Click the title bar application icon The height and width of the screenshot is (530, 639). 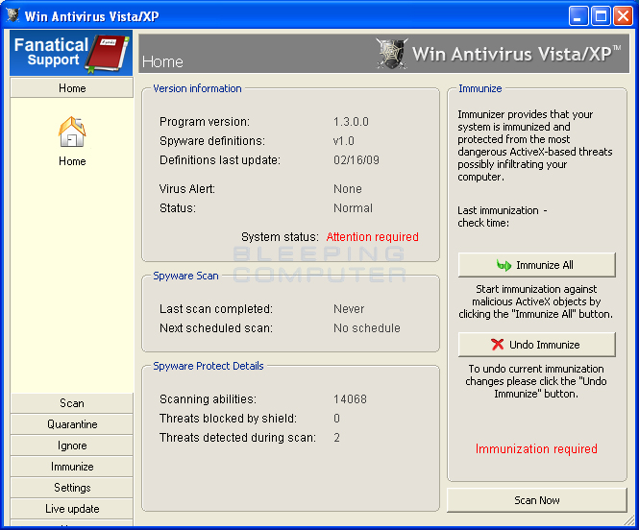(12, 15)
